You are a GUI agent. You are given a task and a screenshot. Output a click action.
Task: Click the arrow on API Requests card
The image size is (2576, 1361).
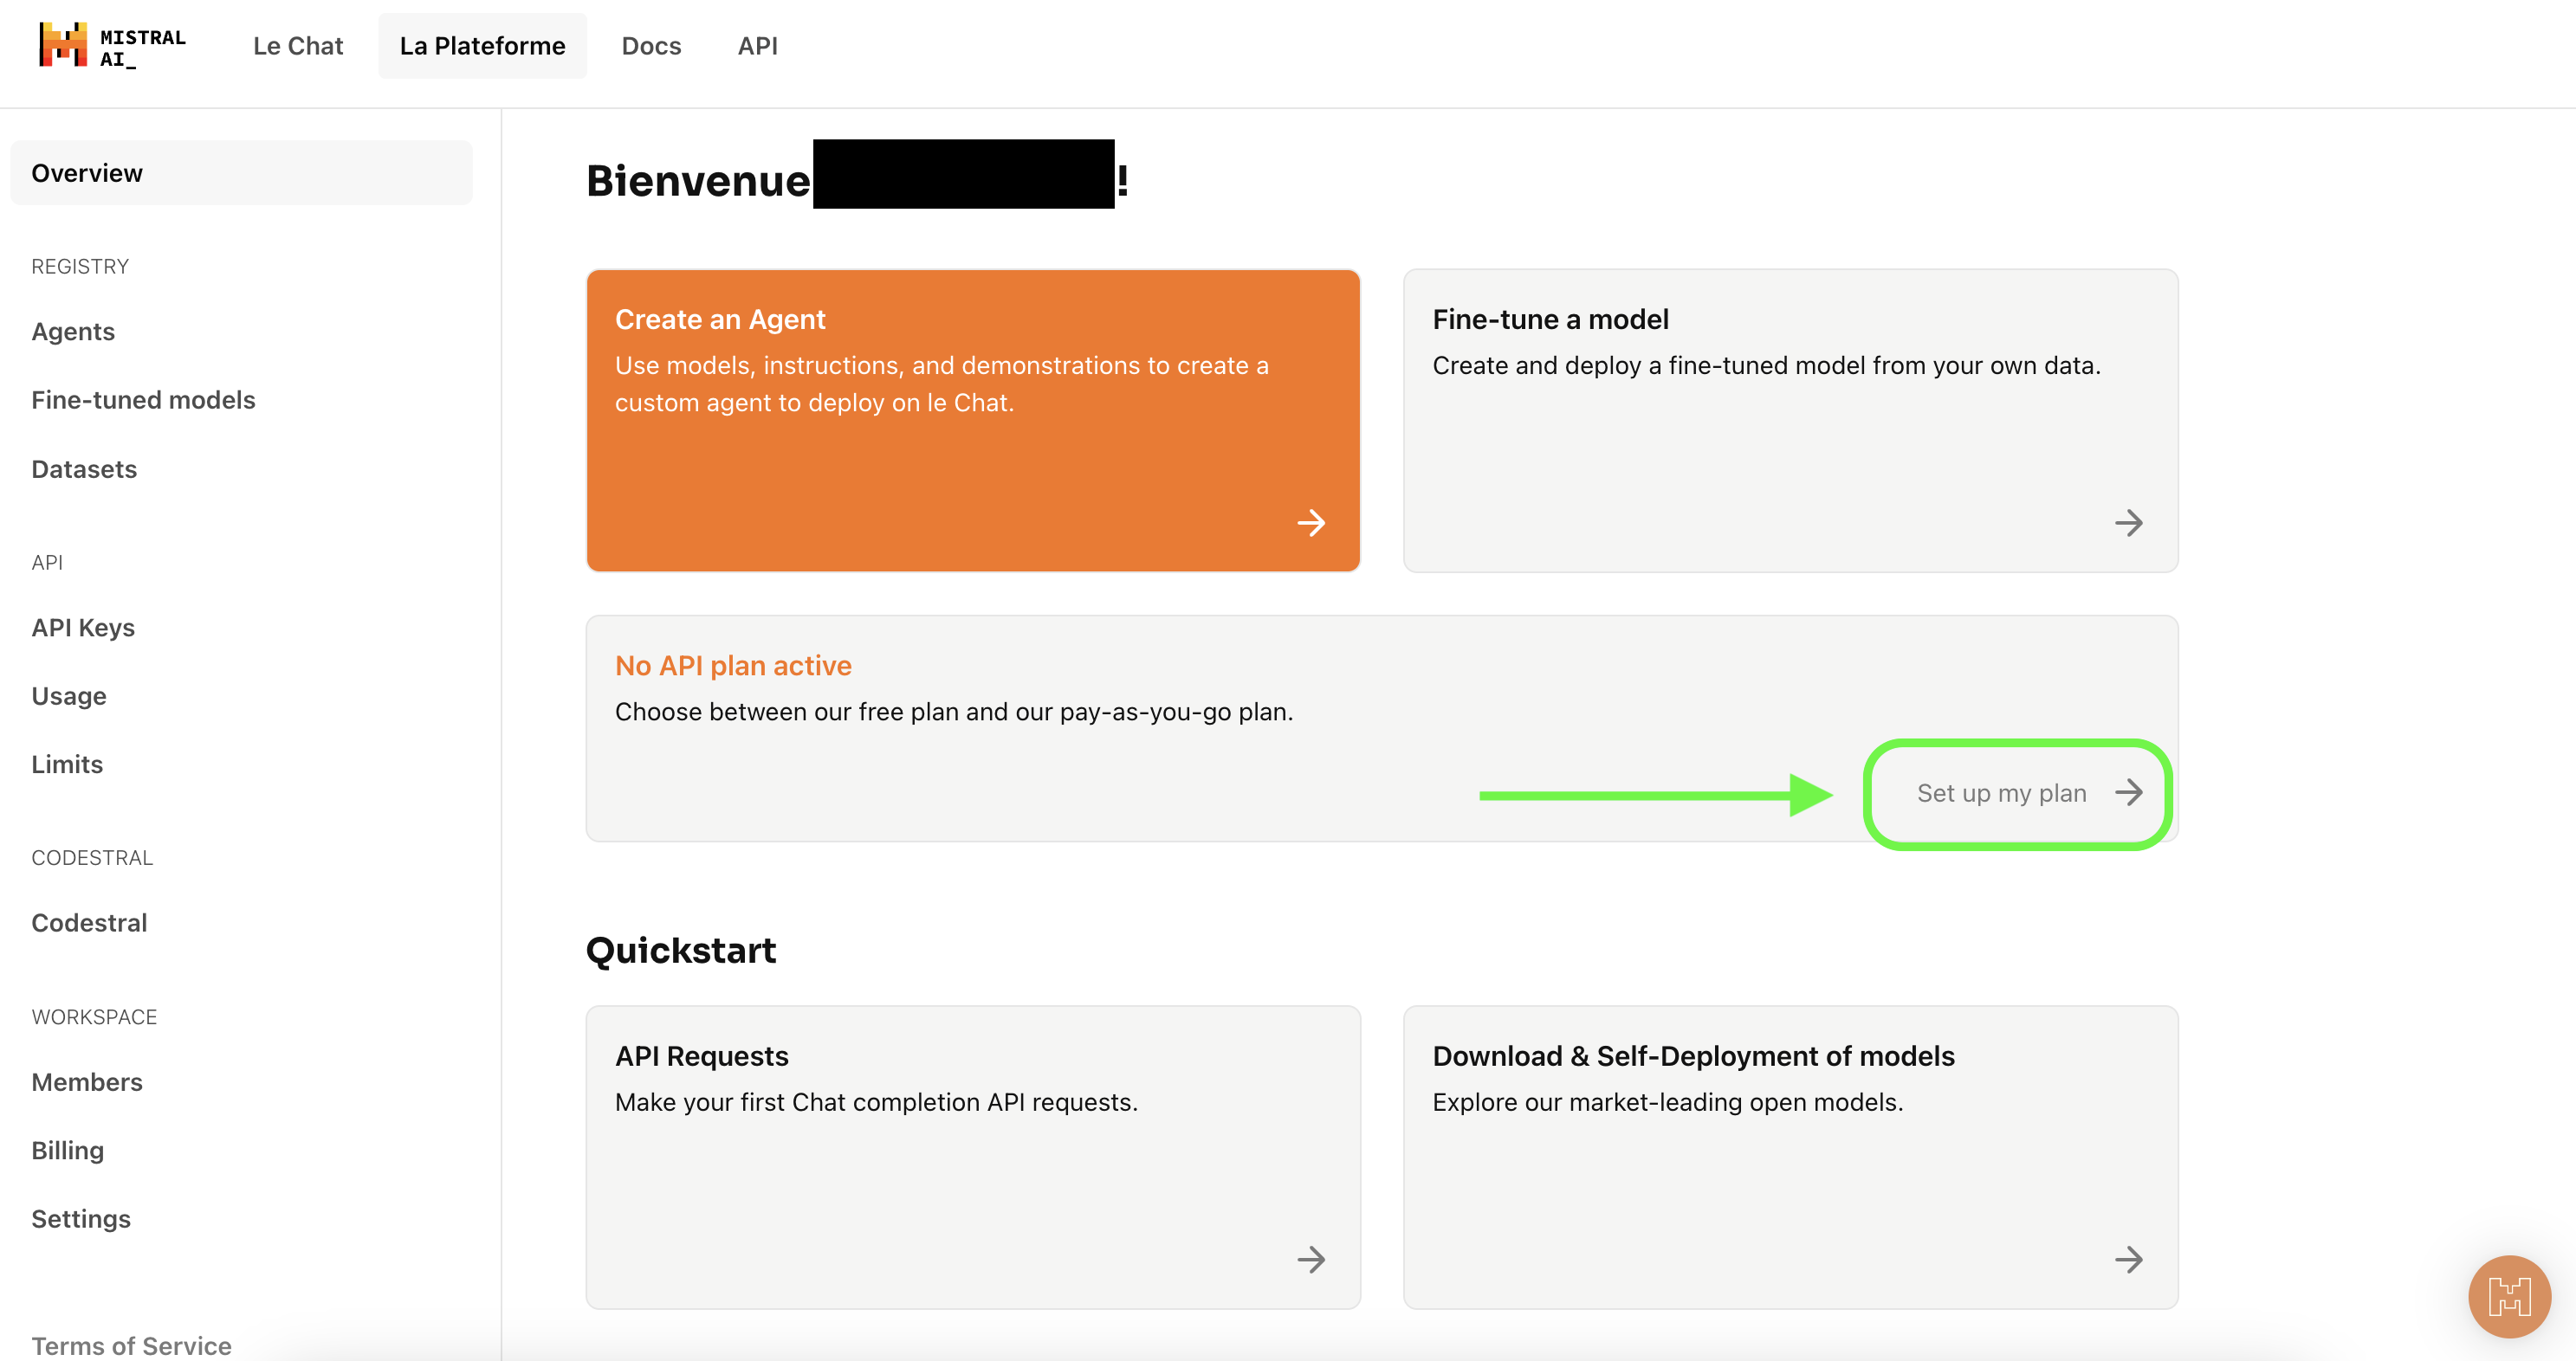pyautogui.click(x=1310, y=1258)
